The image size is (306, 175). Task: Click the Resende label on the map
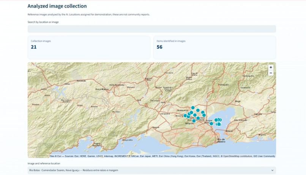tap(81, 80)
